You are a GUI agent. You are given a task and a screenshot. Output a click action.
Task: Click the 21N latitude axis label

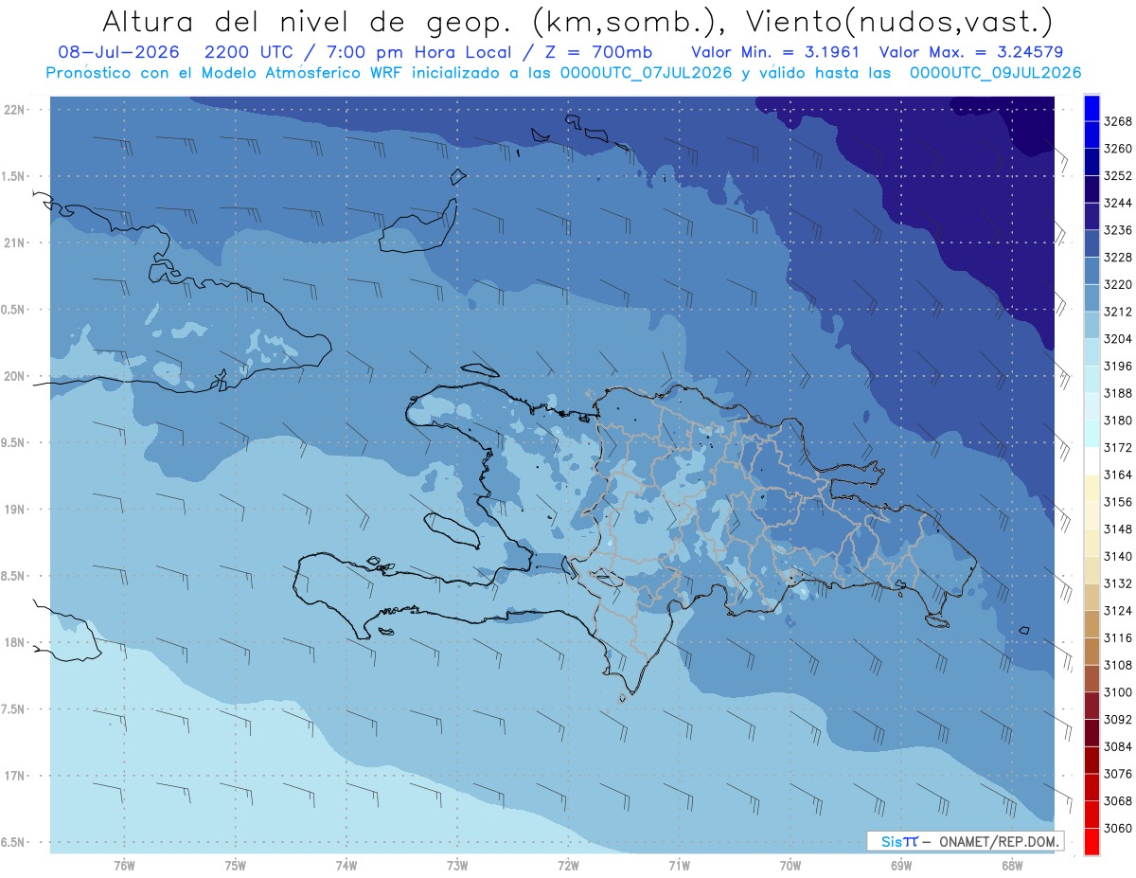point(14,242)
